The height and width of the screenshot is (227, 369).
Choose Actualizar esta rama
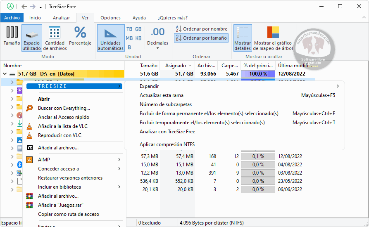[162, 95]
